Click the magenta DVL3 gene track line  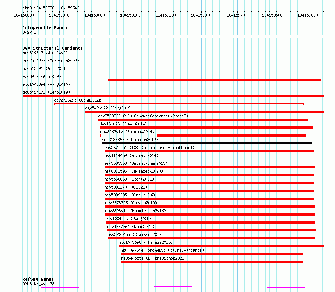tap(173, 287)
